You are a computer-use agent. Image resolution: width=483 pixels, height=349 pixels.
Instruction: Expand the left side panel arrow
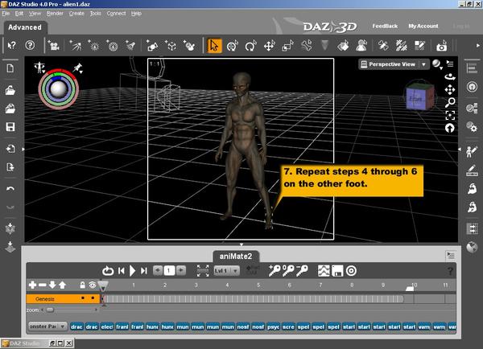click(23, 150)
